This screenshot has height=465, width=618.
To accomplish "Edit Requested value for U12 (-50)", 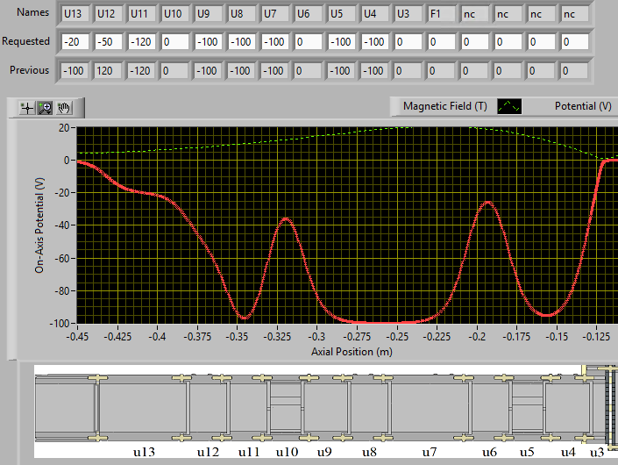I will point(109,42).
